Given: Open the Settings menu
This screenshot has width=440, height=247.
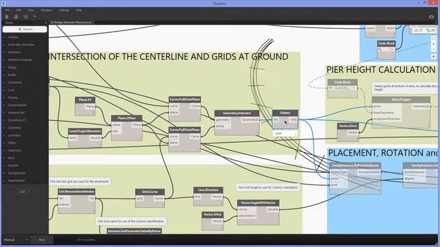Looking at the screenshot, I should (64, 10).
